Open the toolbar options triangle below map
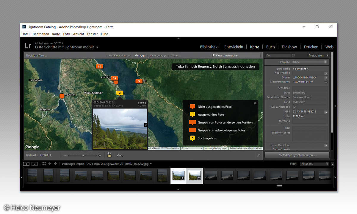Viewport: 357px width, 214px height. (x=259, y=155)
